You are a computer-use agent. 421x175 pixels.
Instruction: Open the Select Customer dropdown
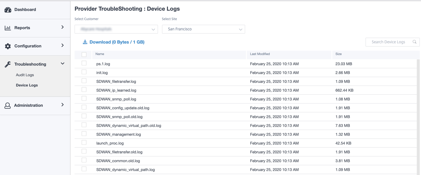click(116, 29)
